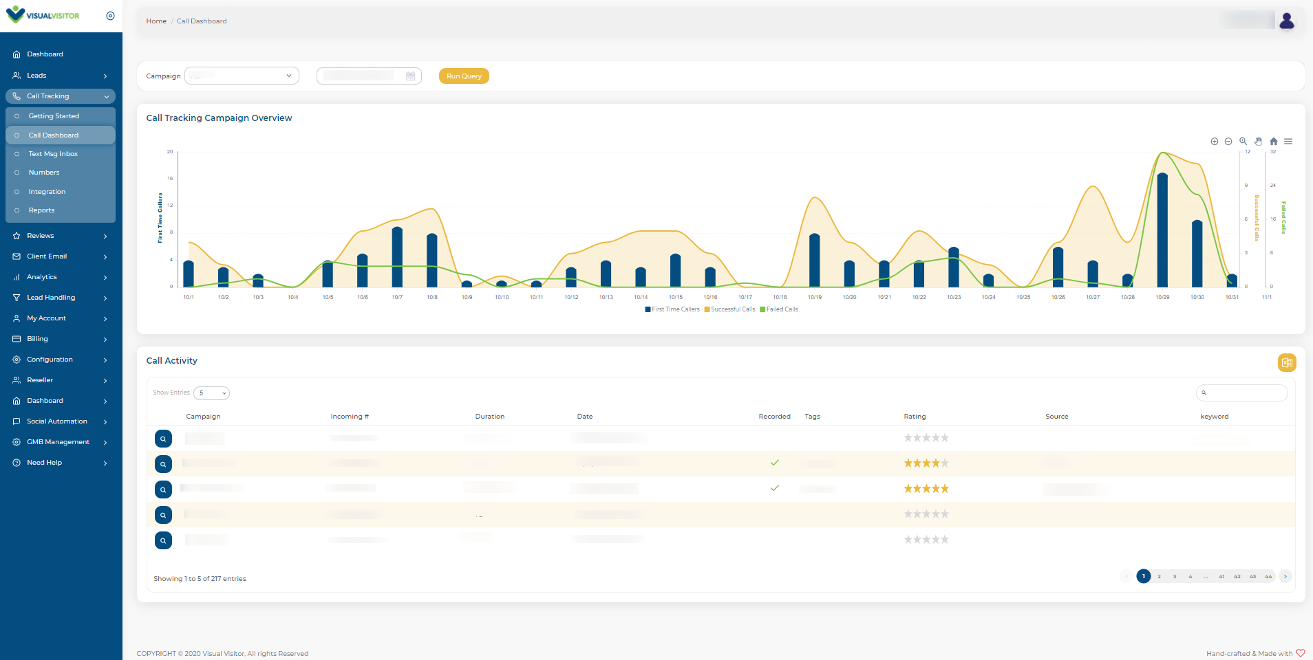Open the Reports page
Image resolution: width=1313 pixels, height=660 pixels.
(61, 210)
